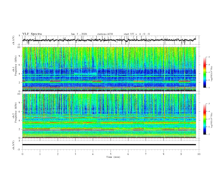Image resolution: width=224 pixels, height=173 pixels.
Task: Click the 'Jan. 3 , 2026' date label
Action: point(79,34)
